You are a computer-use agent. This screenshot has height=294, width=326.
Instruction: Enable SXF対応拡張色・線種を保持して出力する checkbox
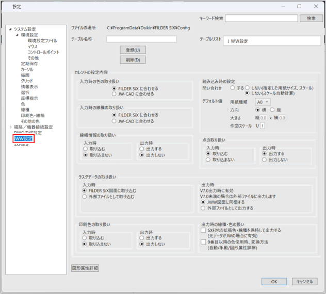203,231
